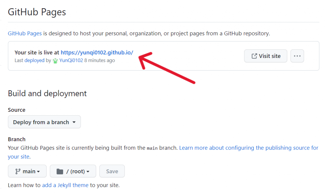Expand the Deploy from a branch source dropdown
The height and width of the screenshot is (195, 325).
point(44,122)
